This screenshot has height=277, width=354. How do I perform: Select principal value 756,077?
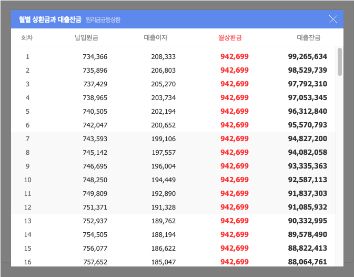[95, 249]
